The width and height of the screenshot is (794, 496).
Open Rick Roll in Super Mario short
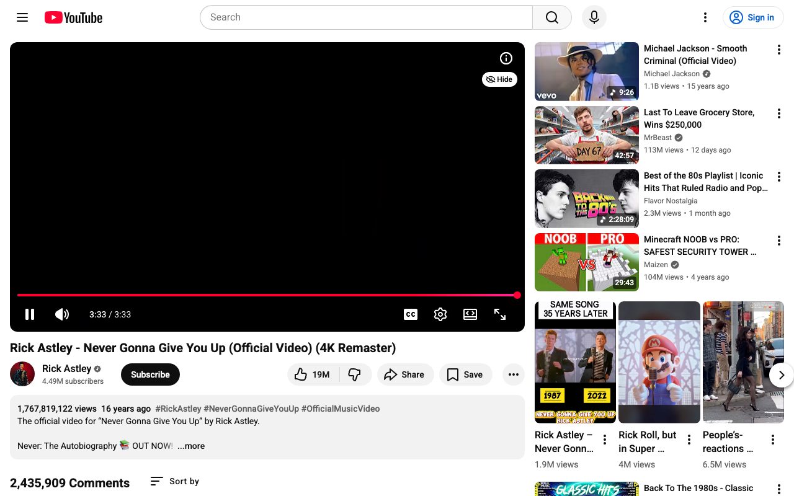coord(659,362)
